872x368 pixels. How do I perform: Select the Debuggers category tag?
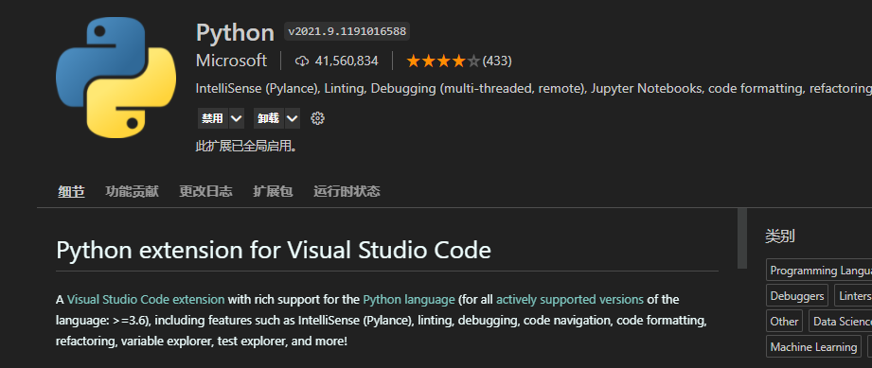[x=797, y=296]
